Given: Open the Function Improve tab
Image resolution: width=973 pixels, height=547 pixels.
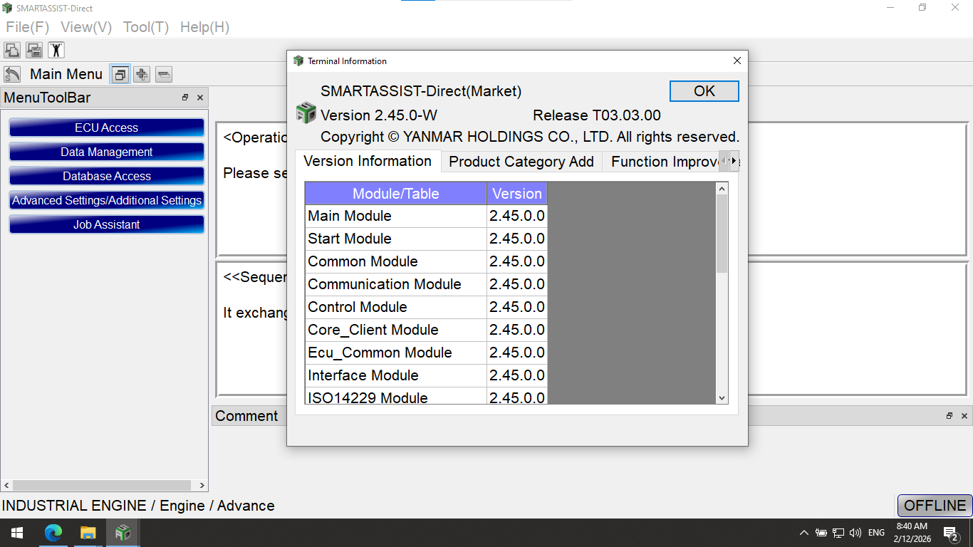Looking at the screenshot, I should click(662, 162).
